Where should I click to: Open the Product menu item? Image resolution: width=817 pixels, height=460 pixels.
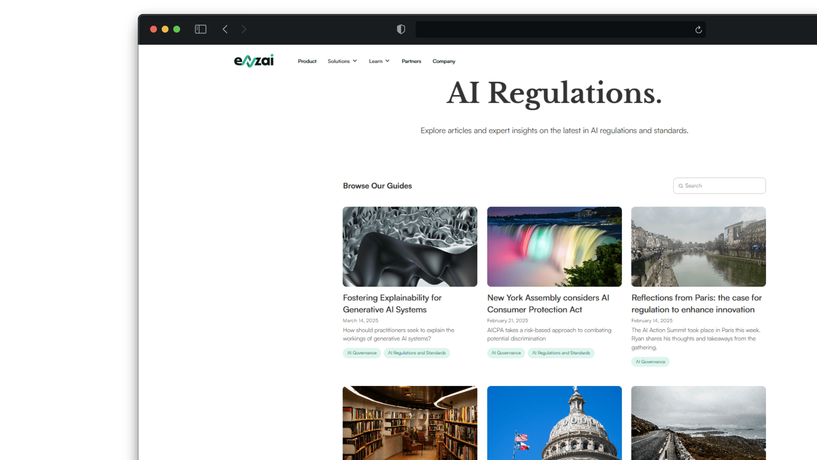point(307,61)
